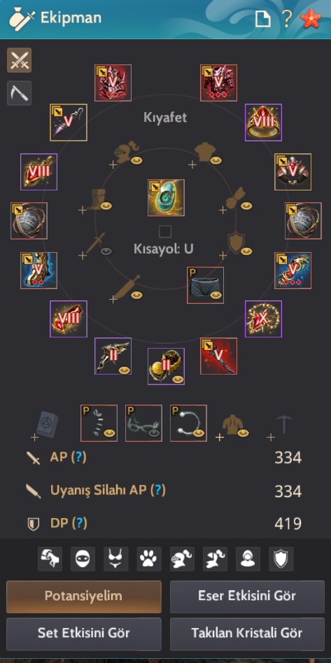Open the AP question mark help tooltip
Screen dimensions: 331x663
(78, 456)
